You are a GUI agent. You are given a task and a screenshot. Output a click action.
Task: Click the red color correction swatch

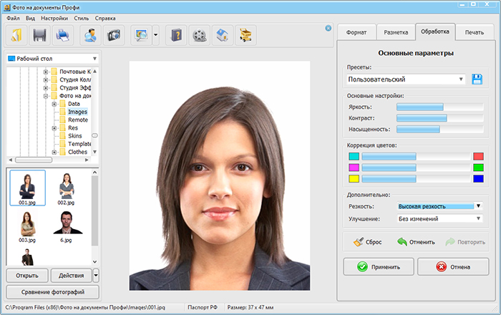pyautogui.click(x=478, y=156)
